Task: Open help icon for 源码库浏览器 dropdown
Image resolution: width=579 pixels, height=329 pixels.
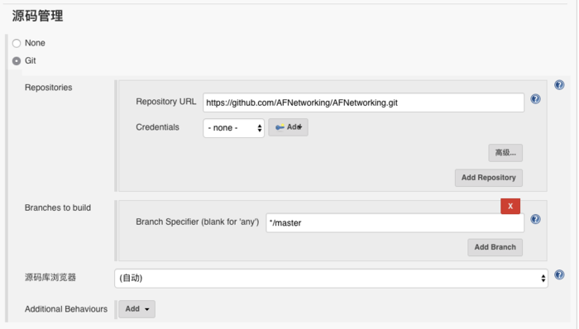Action: [559, 274]
